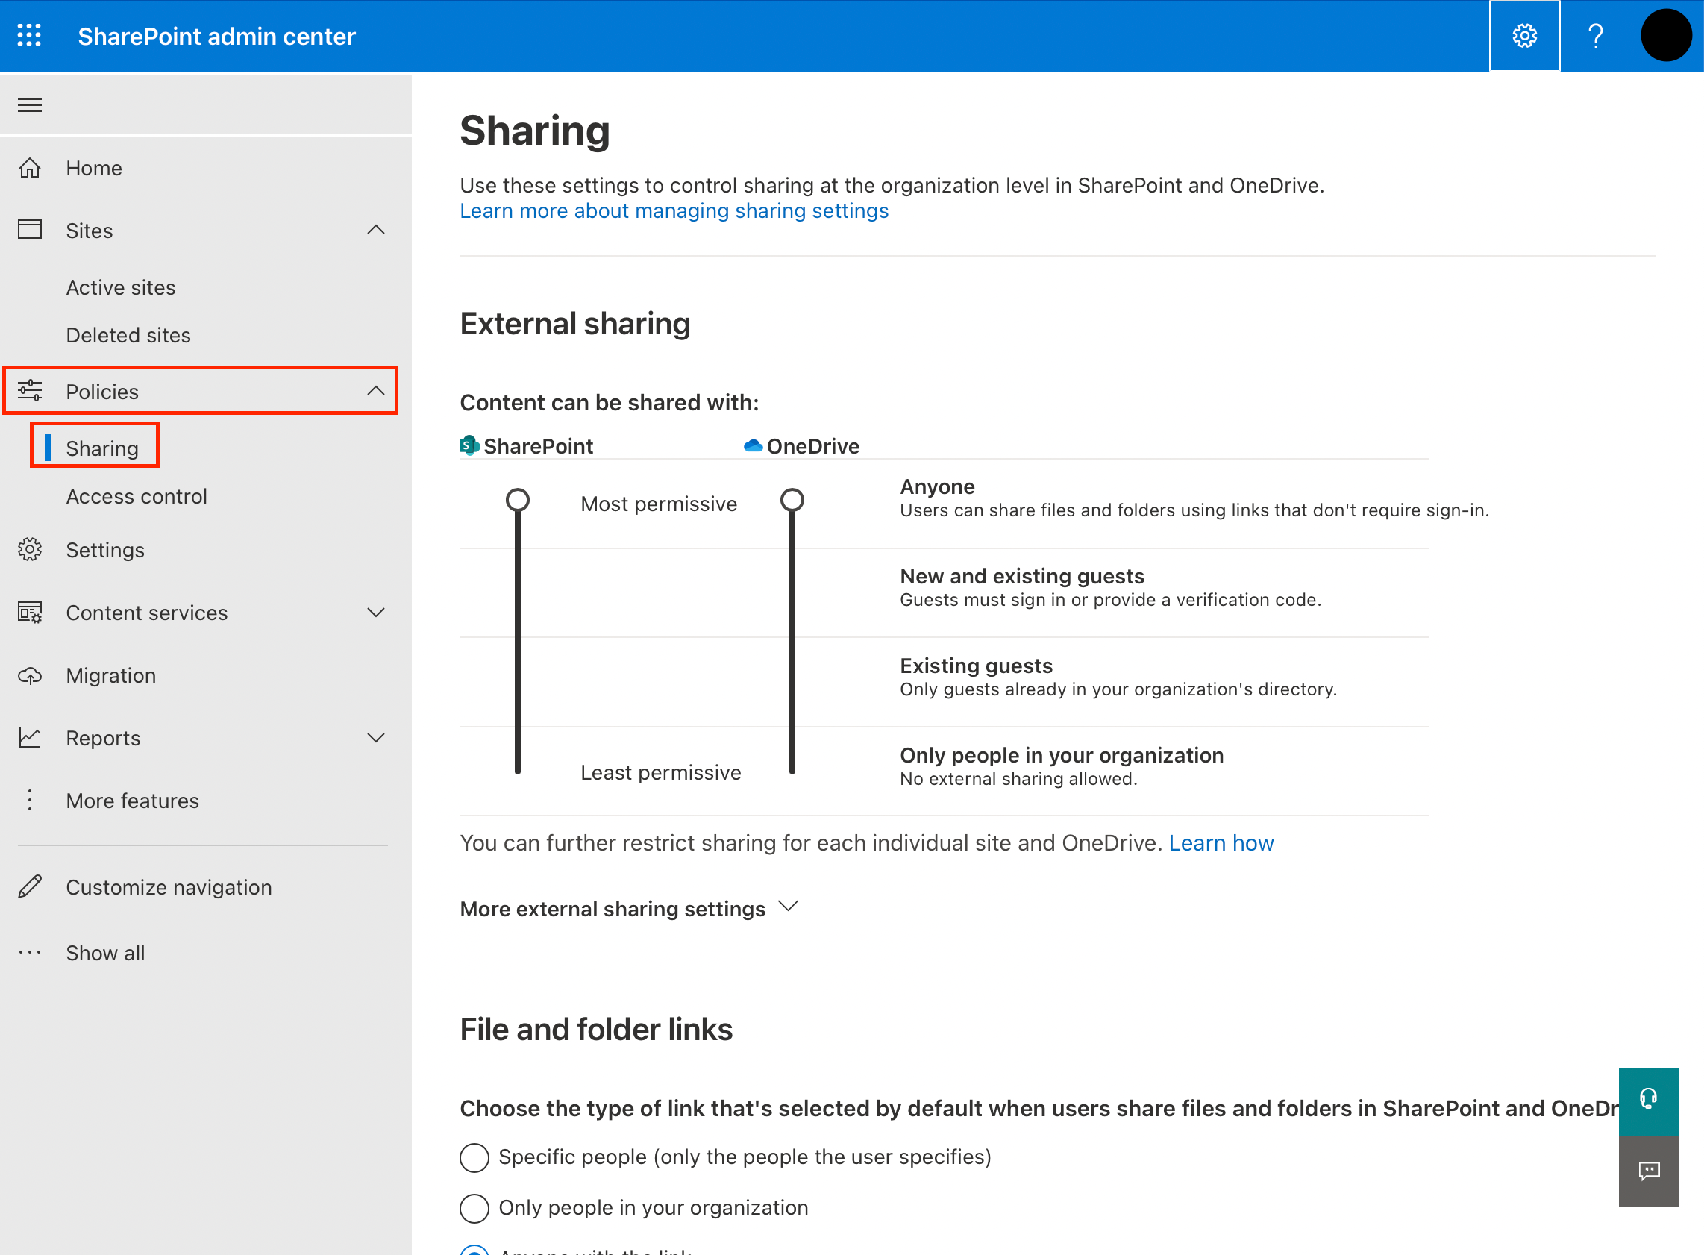
Task: Click Show all navigation items
Action: pos(105,952)
